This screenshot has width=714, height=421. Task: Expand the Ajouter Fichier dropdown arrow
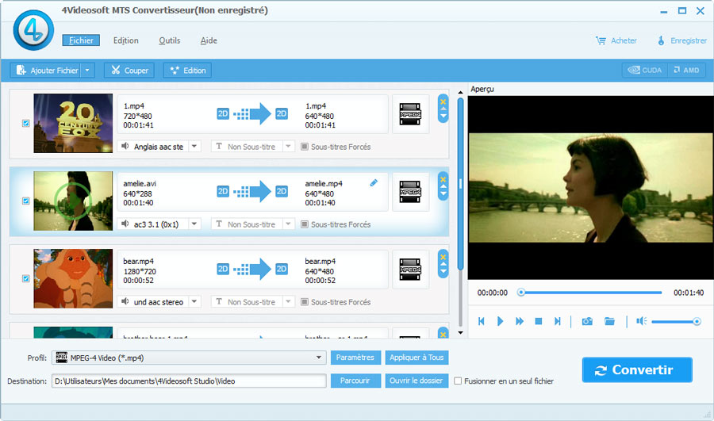pos(86,71)
